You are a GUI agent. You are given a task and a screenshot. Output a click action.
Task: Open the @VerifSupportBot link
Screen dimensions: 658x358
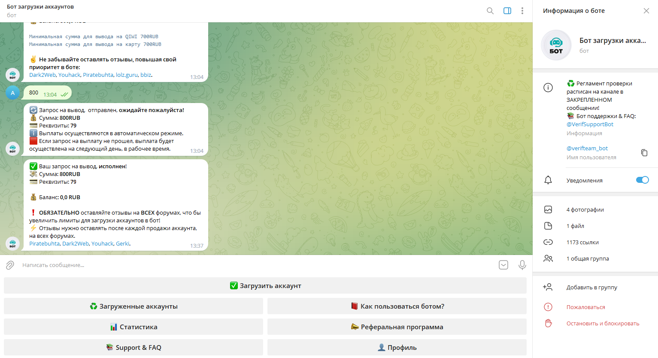(590, 124)
